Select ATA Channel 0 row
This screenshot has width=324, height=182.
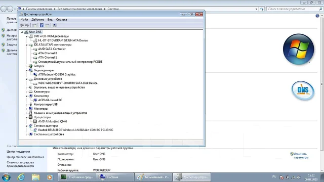click(48, 53)
